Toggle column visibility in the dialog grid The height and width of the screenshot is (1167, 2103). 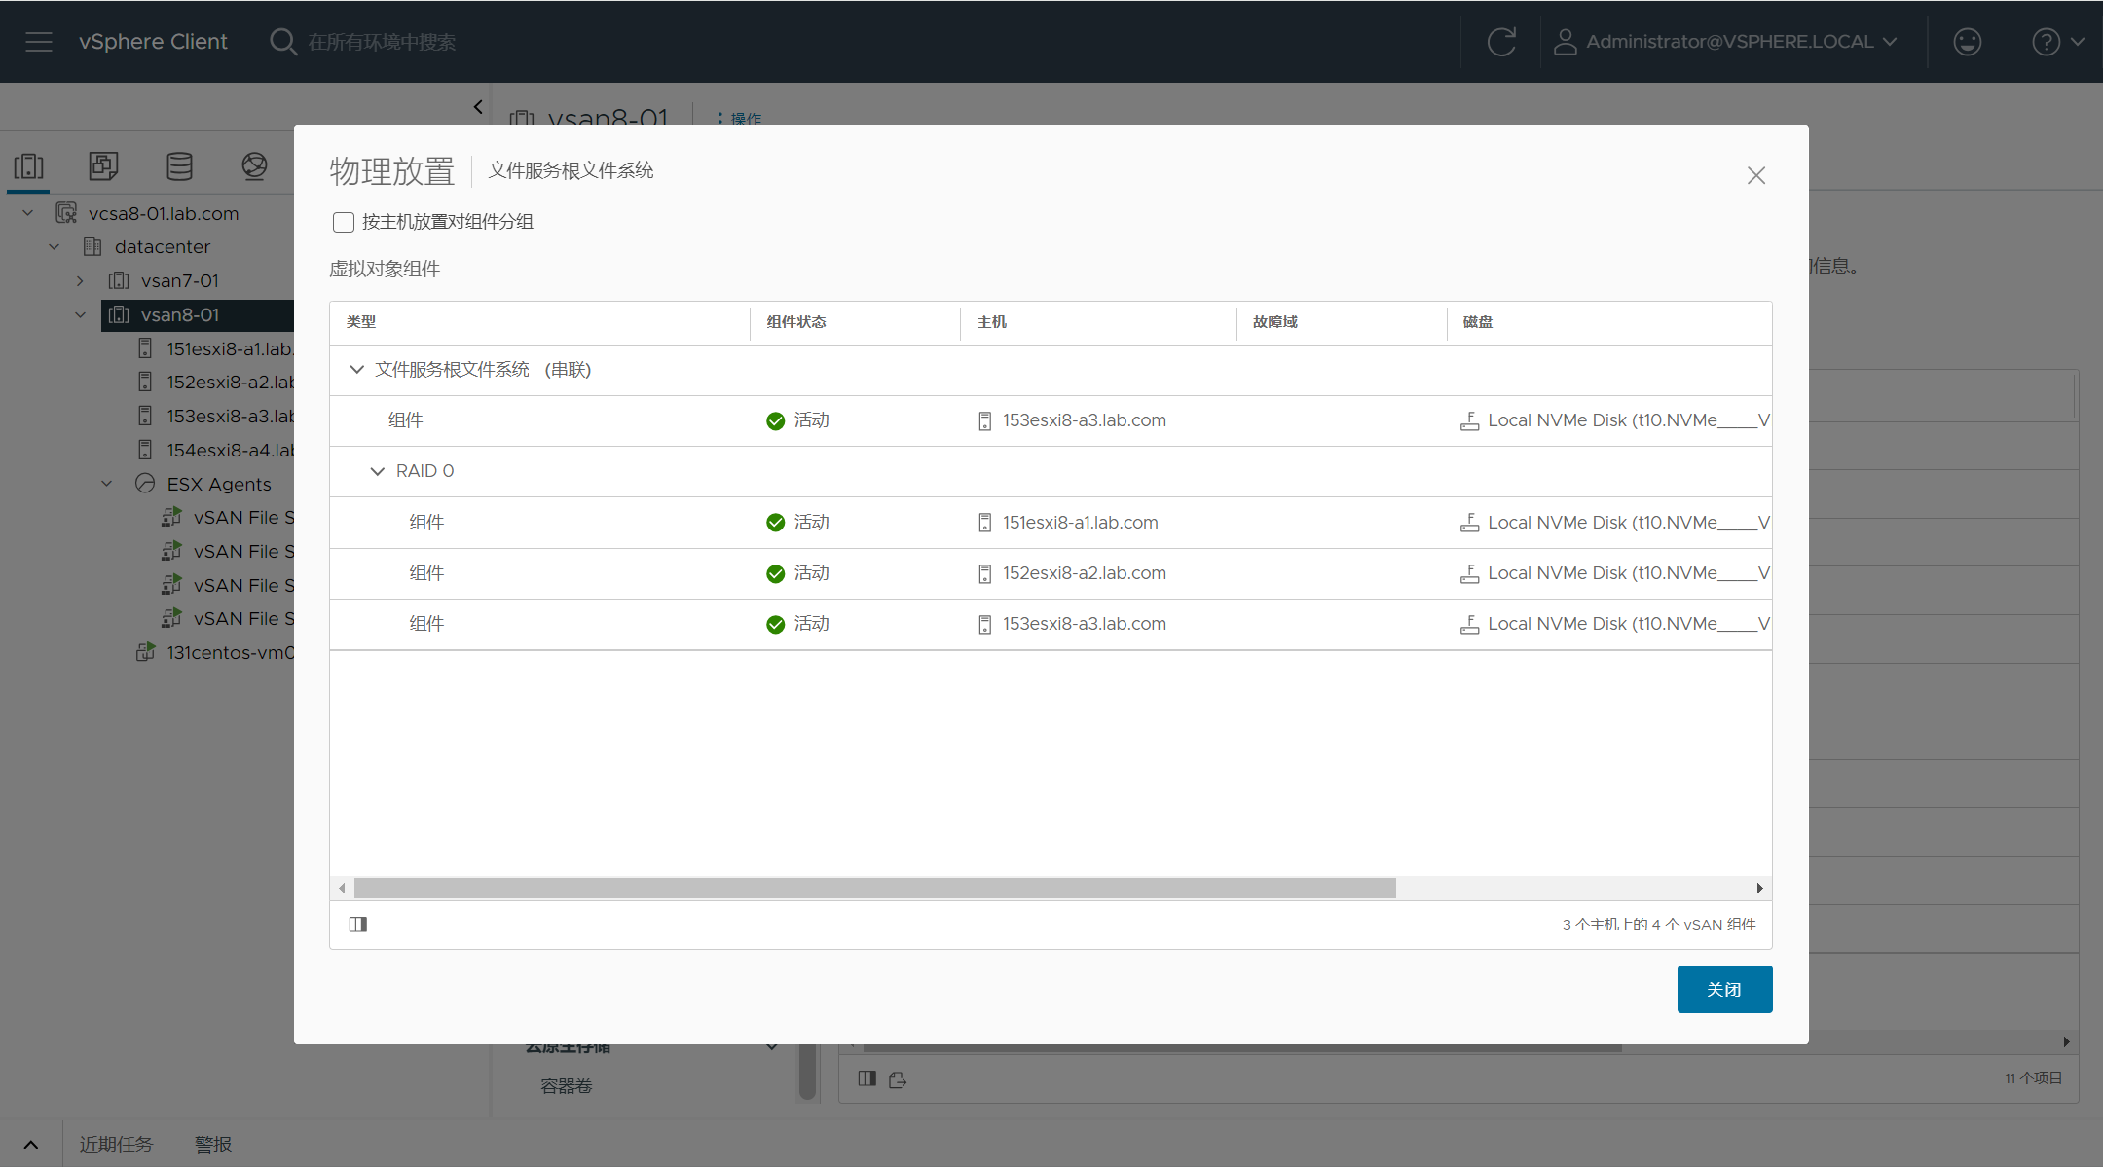pyautogui.click(x=358, y=924)
